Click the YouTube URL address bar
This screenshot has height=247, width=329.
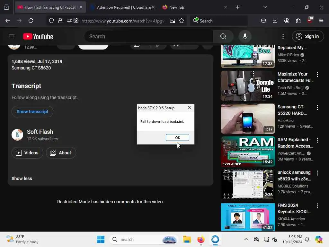pyautogui.click(x=124, y=21)
